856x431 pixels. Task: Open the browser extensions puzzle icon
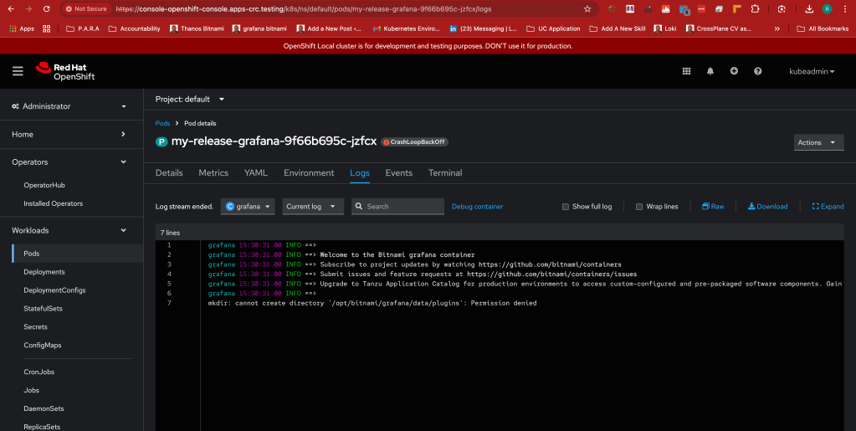[755, 8]
